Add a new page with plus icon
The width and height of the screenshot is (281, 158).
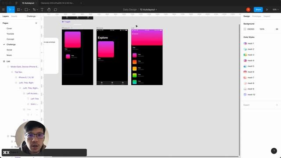(36, 23)
